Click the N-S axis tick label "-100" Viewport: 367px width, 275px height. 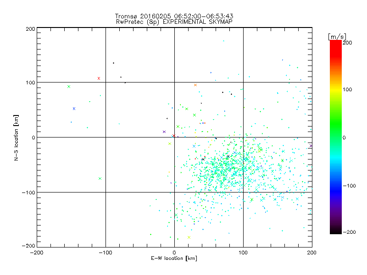coord(28,192)
